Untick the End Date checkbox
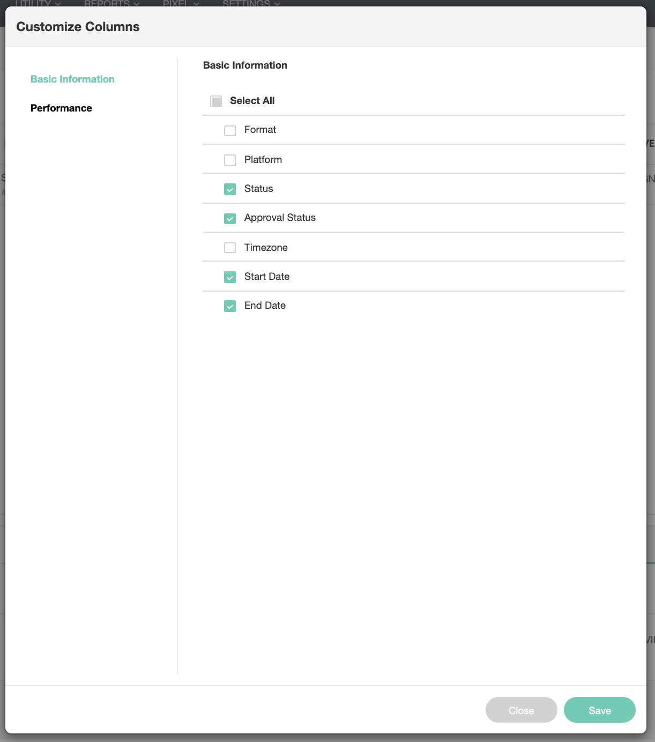 (x=230, y=306)
